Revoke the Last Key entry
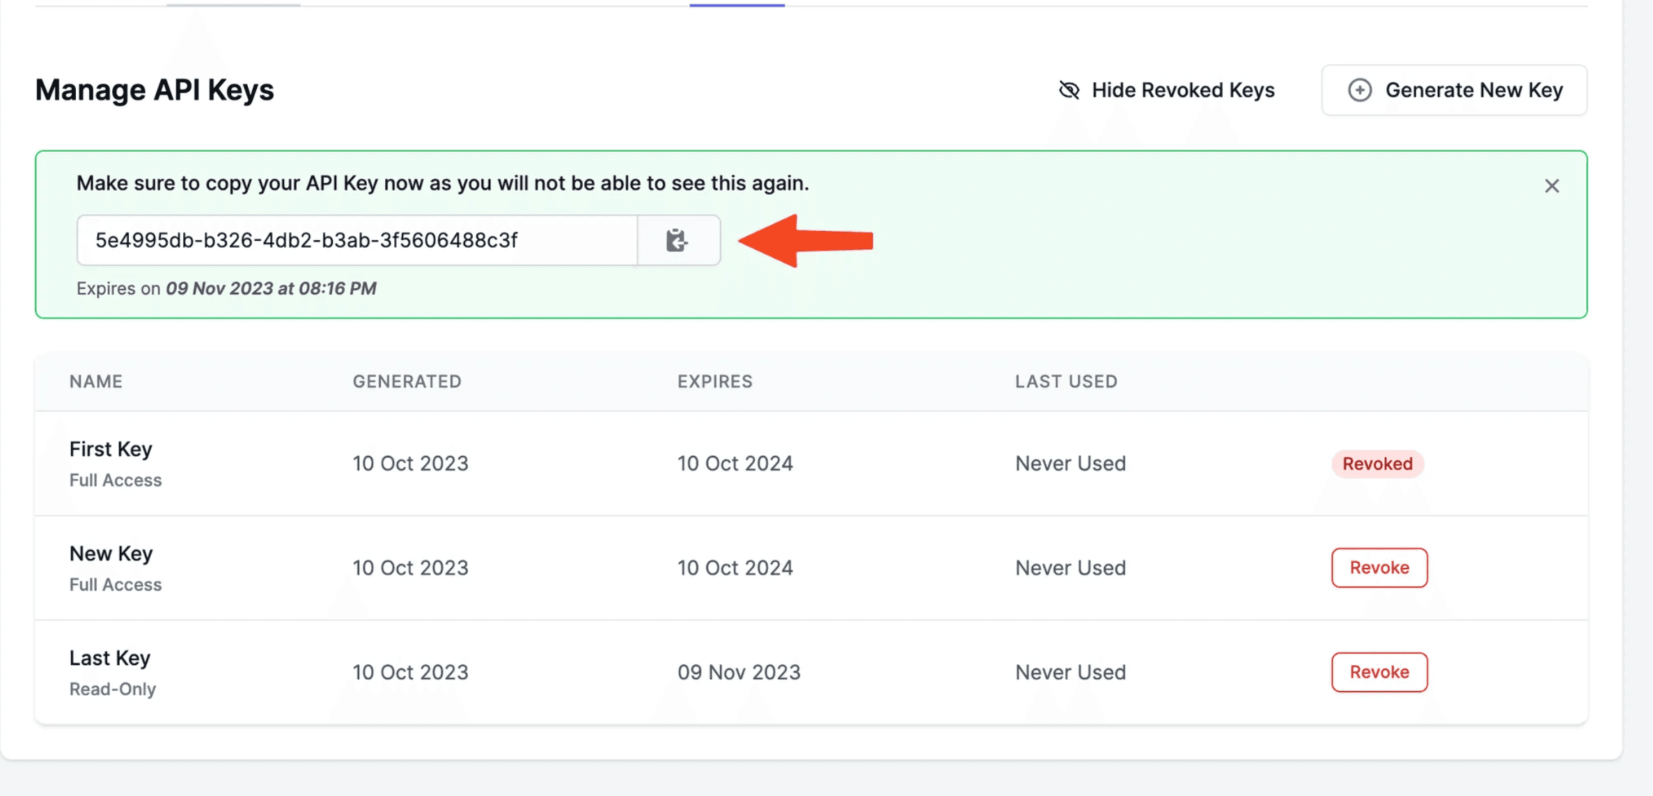The width and height of the screenshot is (1653, 796). click(1379, 672)
